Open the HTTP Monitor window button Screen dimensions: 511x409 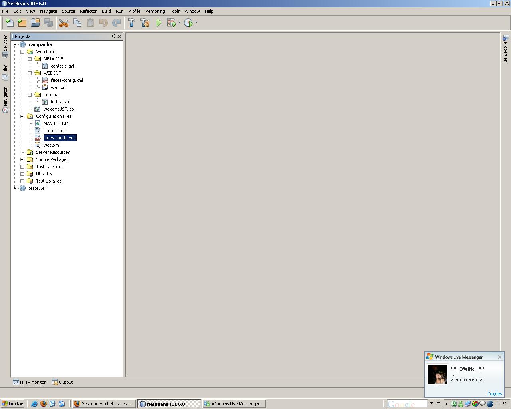tap(29, 382)
